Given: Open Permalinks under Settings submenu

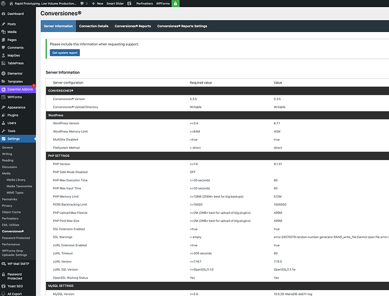Looking at the screenshot, I should [9, 200].
